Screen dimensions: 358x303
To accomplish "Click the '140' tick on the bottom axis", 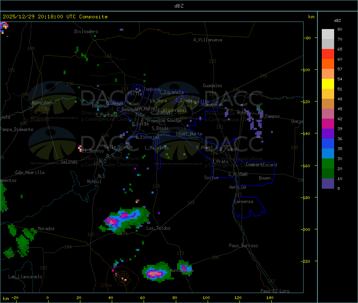I will click(x=270, y=297).
